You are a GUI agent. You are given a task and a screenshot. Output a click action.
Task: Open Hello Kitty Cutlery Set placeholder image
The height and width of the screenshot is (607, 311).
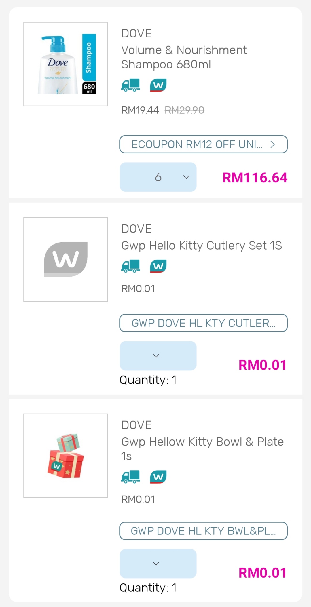pyautogui.click(x=66, y=259)
